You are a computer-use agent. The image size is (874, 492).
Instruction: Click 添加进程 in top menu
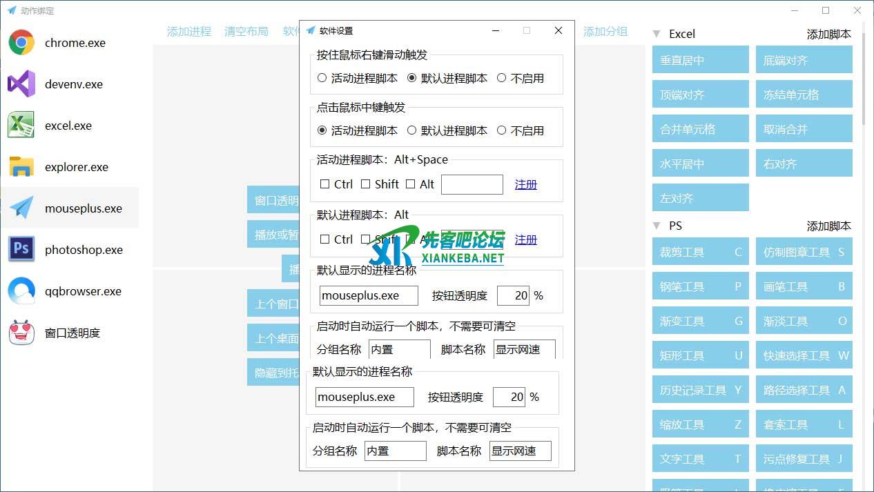pyautogui.click(x=189, y=32)
